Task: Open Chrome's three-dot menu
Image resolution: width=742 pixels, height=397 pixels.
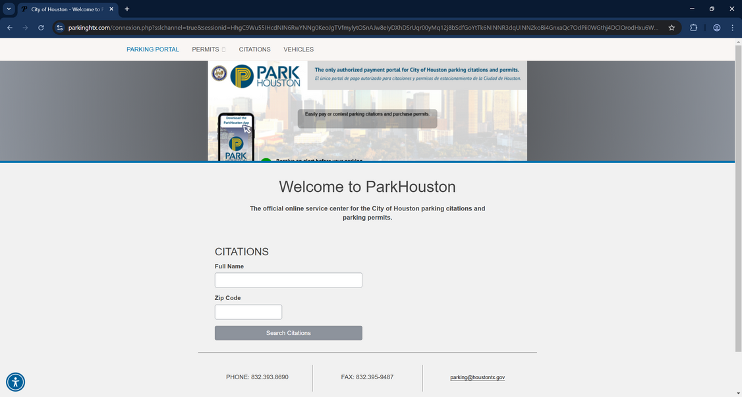Action: click(x=733, y=28)
